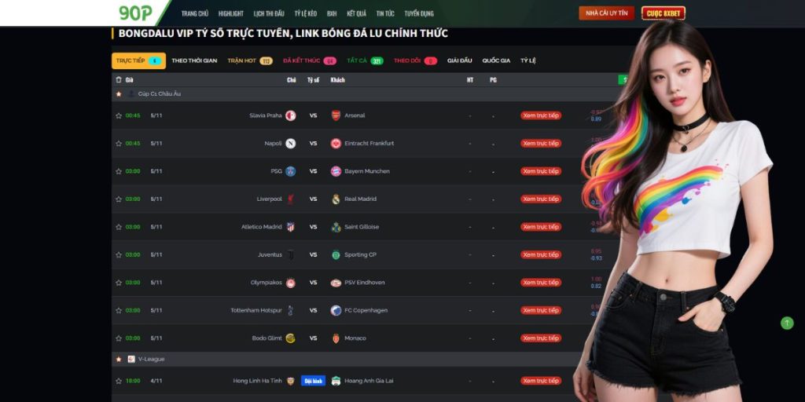Click the Bayern Munchen crest icon
The width and height of the screenshot is (805, 402).
point(336,171)
